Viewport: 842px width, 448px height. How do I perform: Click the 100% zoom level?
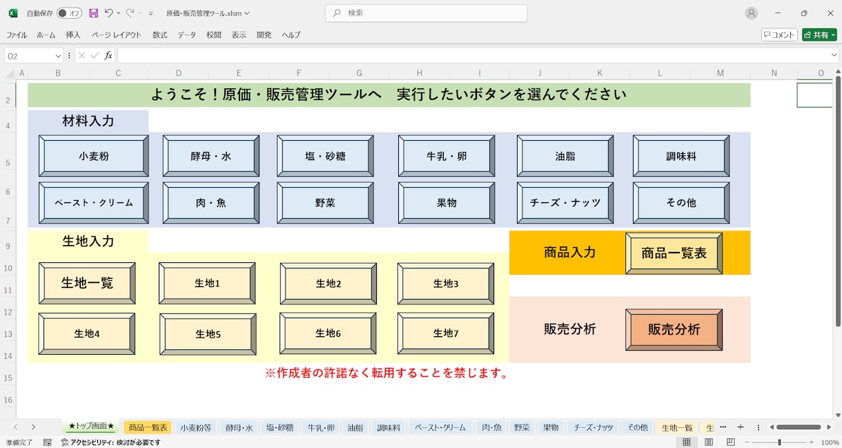[830, 442]
